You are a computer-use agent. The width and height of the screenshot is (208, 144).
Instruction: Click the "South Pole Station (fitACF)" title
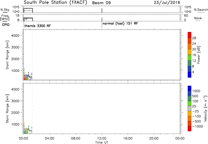[x=55, y=3]
